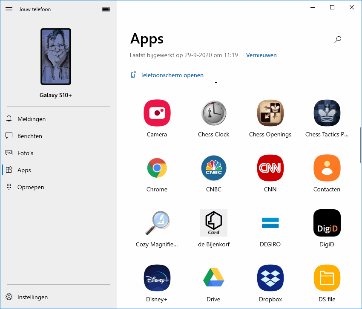The height and width of the screenshot is (309, 362).
Task: Click the 'Apps' page heading
Action: (x=147, y=39)
